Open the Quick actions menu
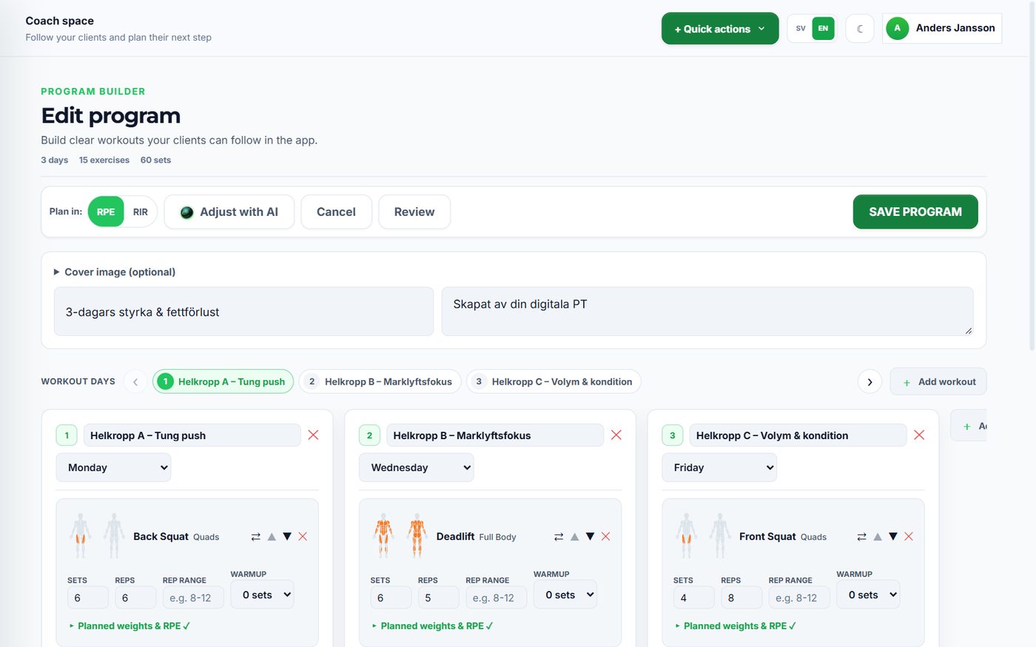Screen dimensions: 1036x647 click(x=720, y=29)
